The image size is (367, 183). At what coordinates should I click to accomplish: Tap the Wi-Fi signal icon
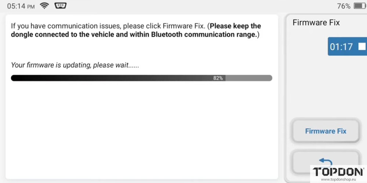click(44, 6)
